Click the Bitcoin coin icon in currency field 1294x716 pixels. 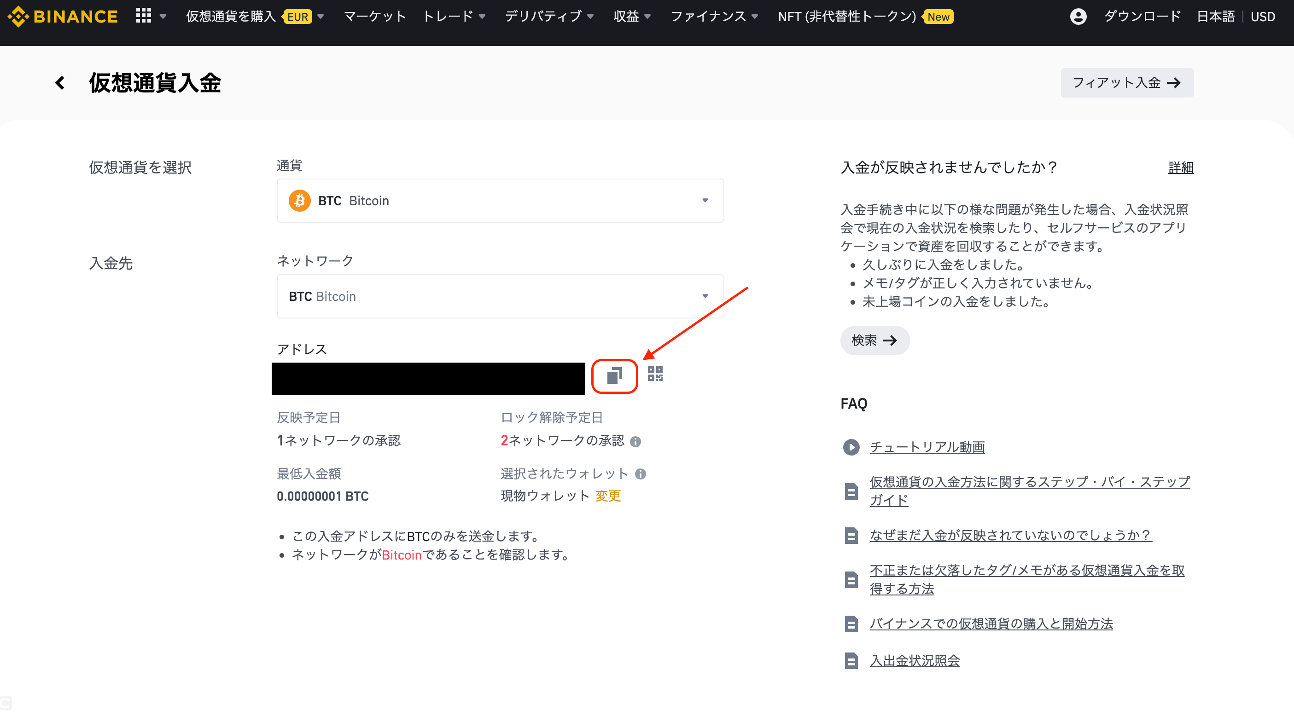click(x=299, y=201)
